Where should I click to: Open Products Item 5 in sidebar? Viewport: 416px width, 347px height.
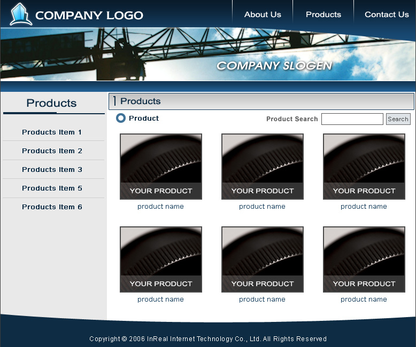[x=52, y=188]
